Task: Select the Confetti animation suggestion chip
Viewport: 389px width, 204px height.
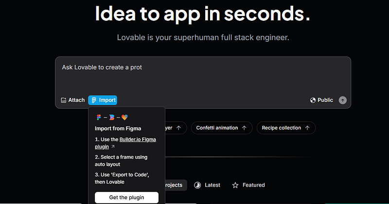Action: 222,128
